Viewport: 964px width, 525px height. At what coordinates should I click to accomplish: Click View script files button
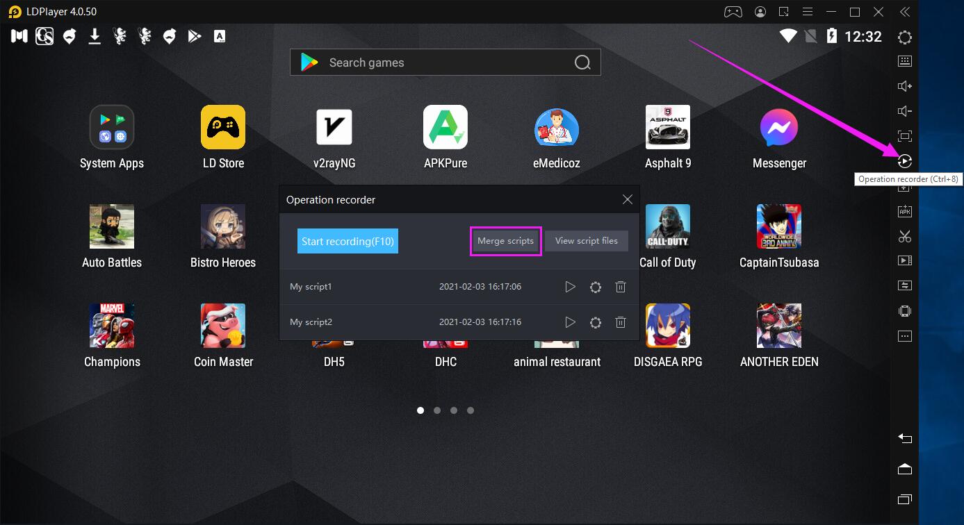(587, 241)
